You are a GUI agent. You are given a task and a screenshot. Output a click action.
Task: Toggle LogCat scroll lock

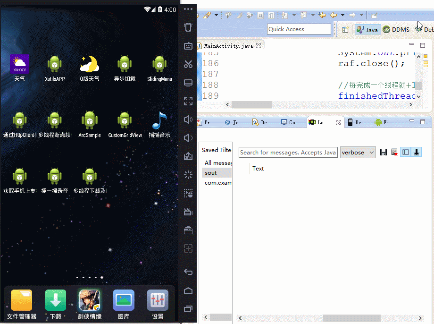point(416,152)
